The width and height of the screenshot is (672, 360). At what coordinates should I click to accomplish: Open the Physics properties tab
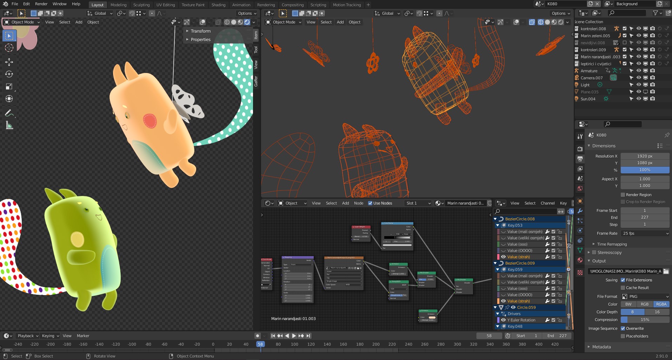(x=580, y=231)
